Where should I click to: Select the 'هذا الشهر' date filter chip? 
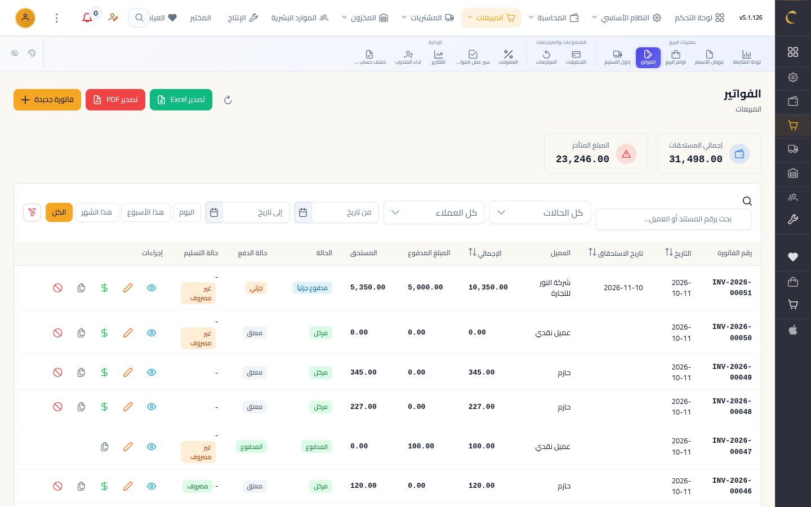coord(96,212)
